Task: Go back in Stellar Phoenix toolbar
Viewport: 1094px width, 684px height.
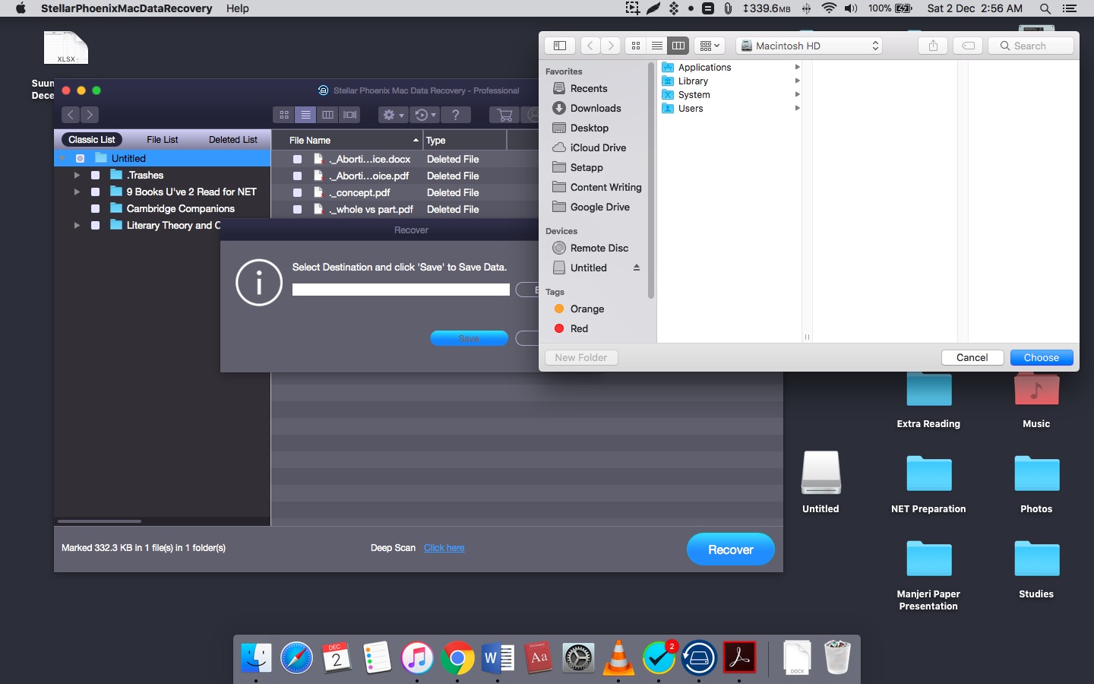Action: click(x=71, y=115)
